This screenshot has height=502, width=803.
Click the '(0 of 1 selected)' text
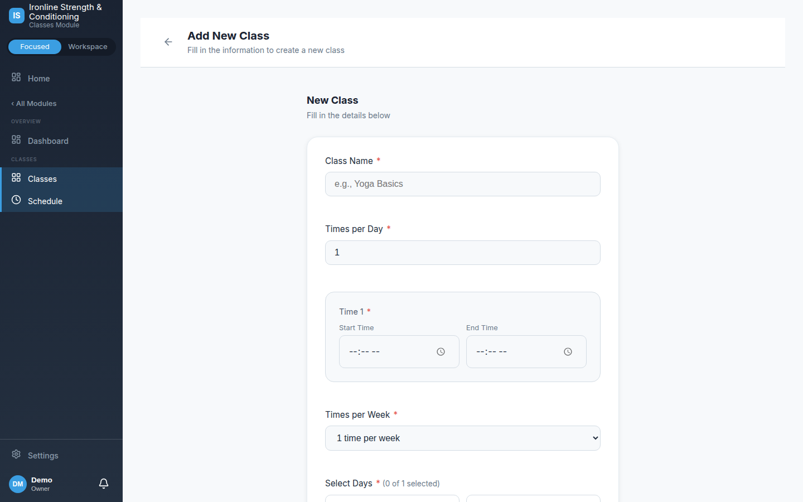click(411, 484)
